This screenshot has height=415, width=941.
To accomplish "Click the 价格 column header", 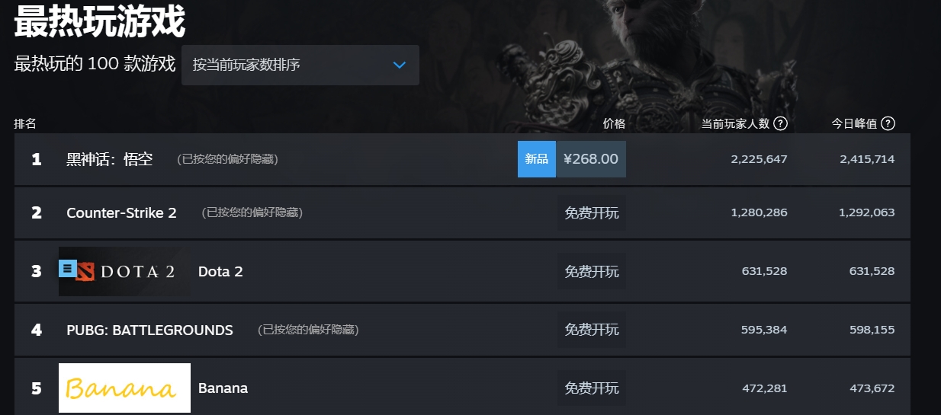I will pyautogui.click(x=614, y=123).
